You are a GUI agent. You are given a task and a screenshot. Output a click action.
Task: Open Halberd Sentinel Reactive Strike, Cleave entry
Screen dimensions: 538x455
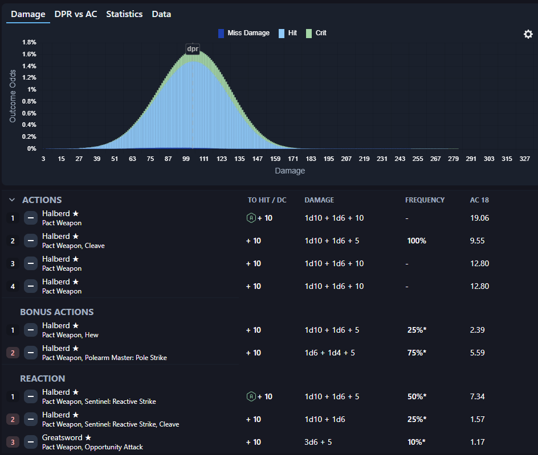coord(110,419)
